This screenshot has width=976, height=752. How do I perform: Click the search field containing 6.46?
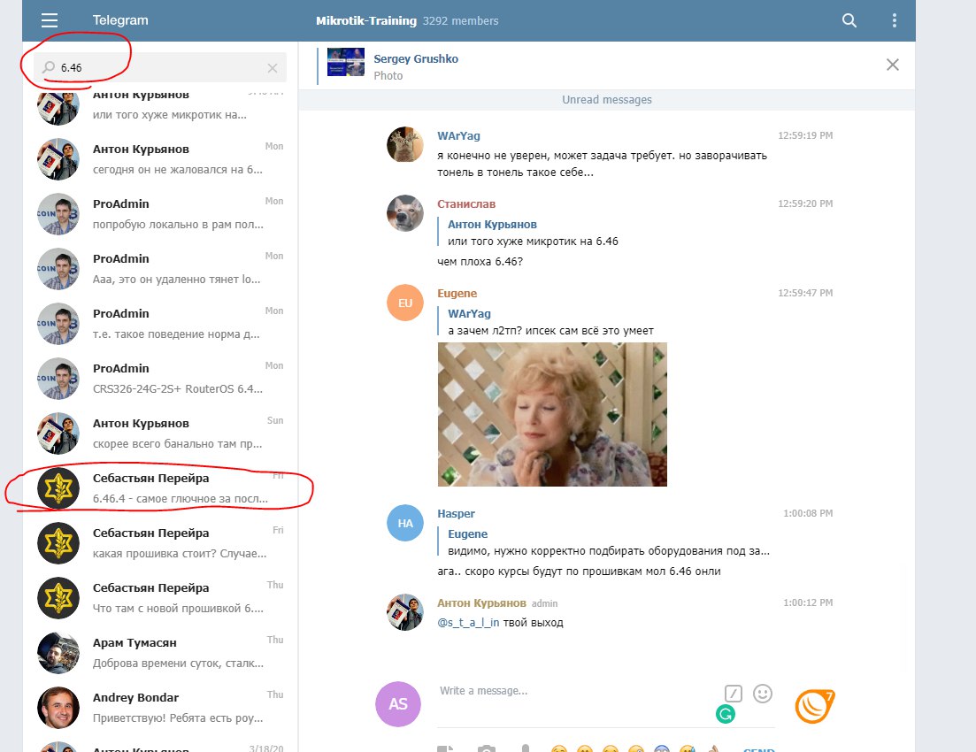coord(160,68)
